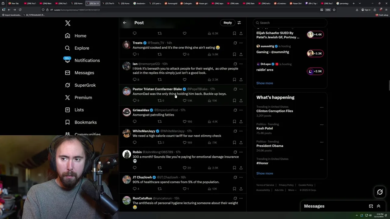Image resolution: width=390 pixels, height=219 pixels.
Task: Open Kash Patel trending topic
Action: coord(264,128)
